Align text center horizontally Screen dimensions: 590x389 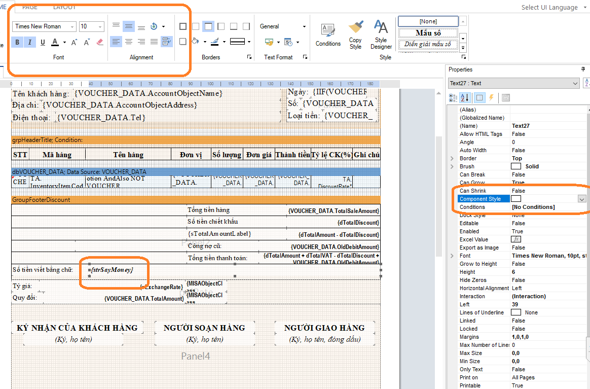(129, 42)
